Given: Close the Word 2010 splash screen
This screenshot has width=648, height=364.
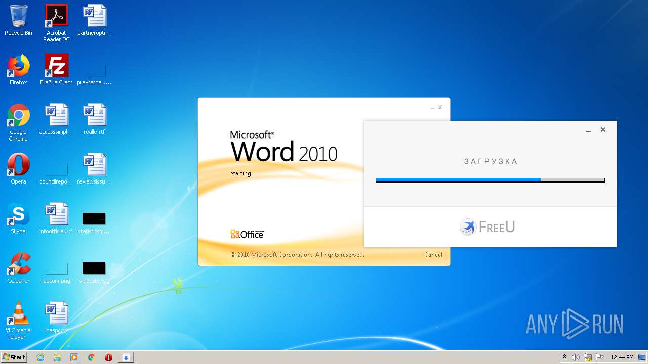Looking at the screenshot, I should pos(440,107).
